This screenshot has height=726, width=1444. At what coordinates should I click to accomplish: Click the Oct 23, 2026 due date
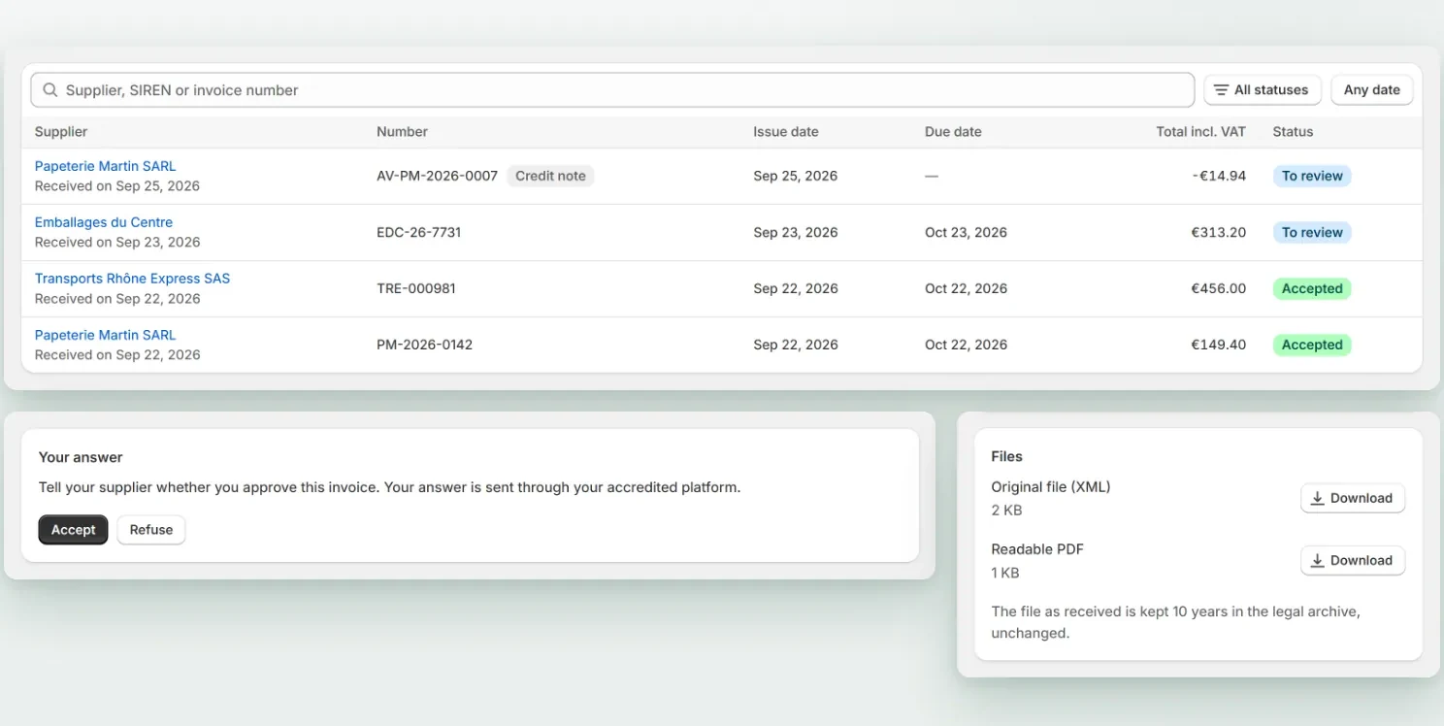[x=967, y=232]
